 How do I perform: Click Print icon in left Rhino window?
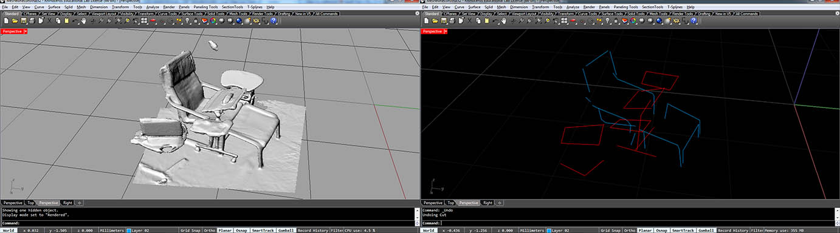click(x=32, y=21)
